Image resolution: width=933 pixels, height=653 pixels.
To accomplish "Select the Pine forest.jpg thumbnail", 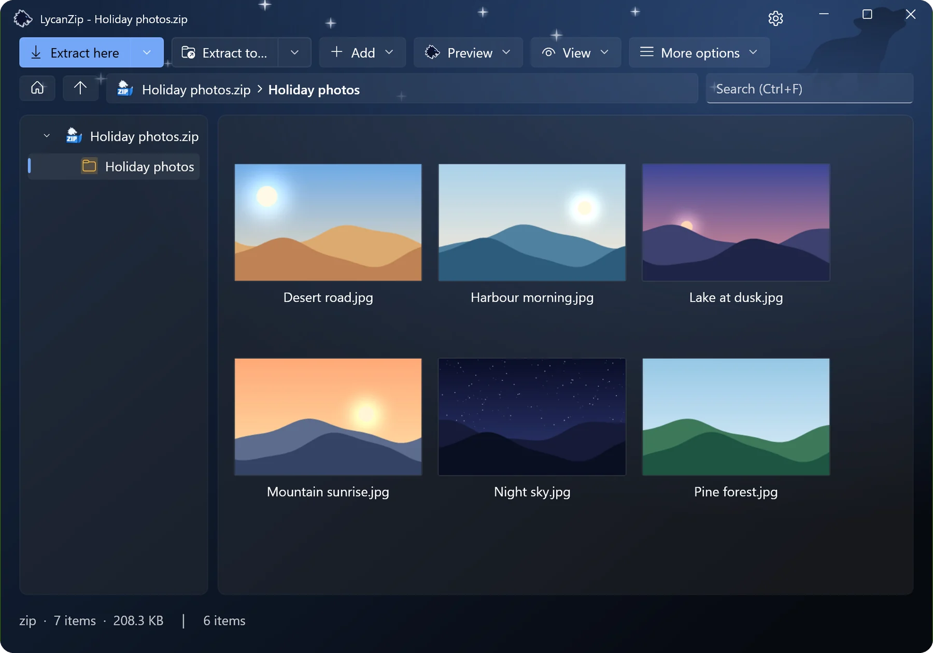I will [x=736, y=417].
